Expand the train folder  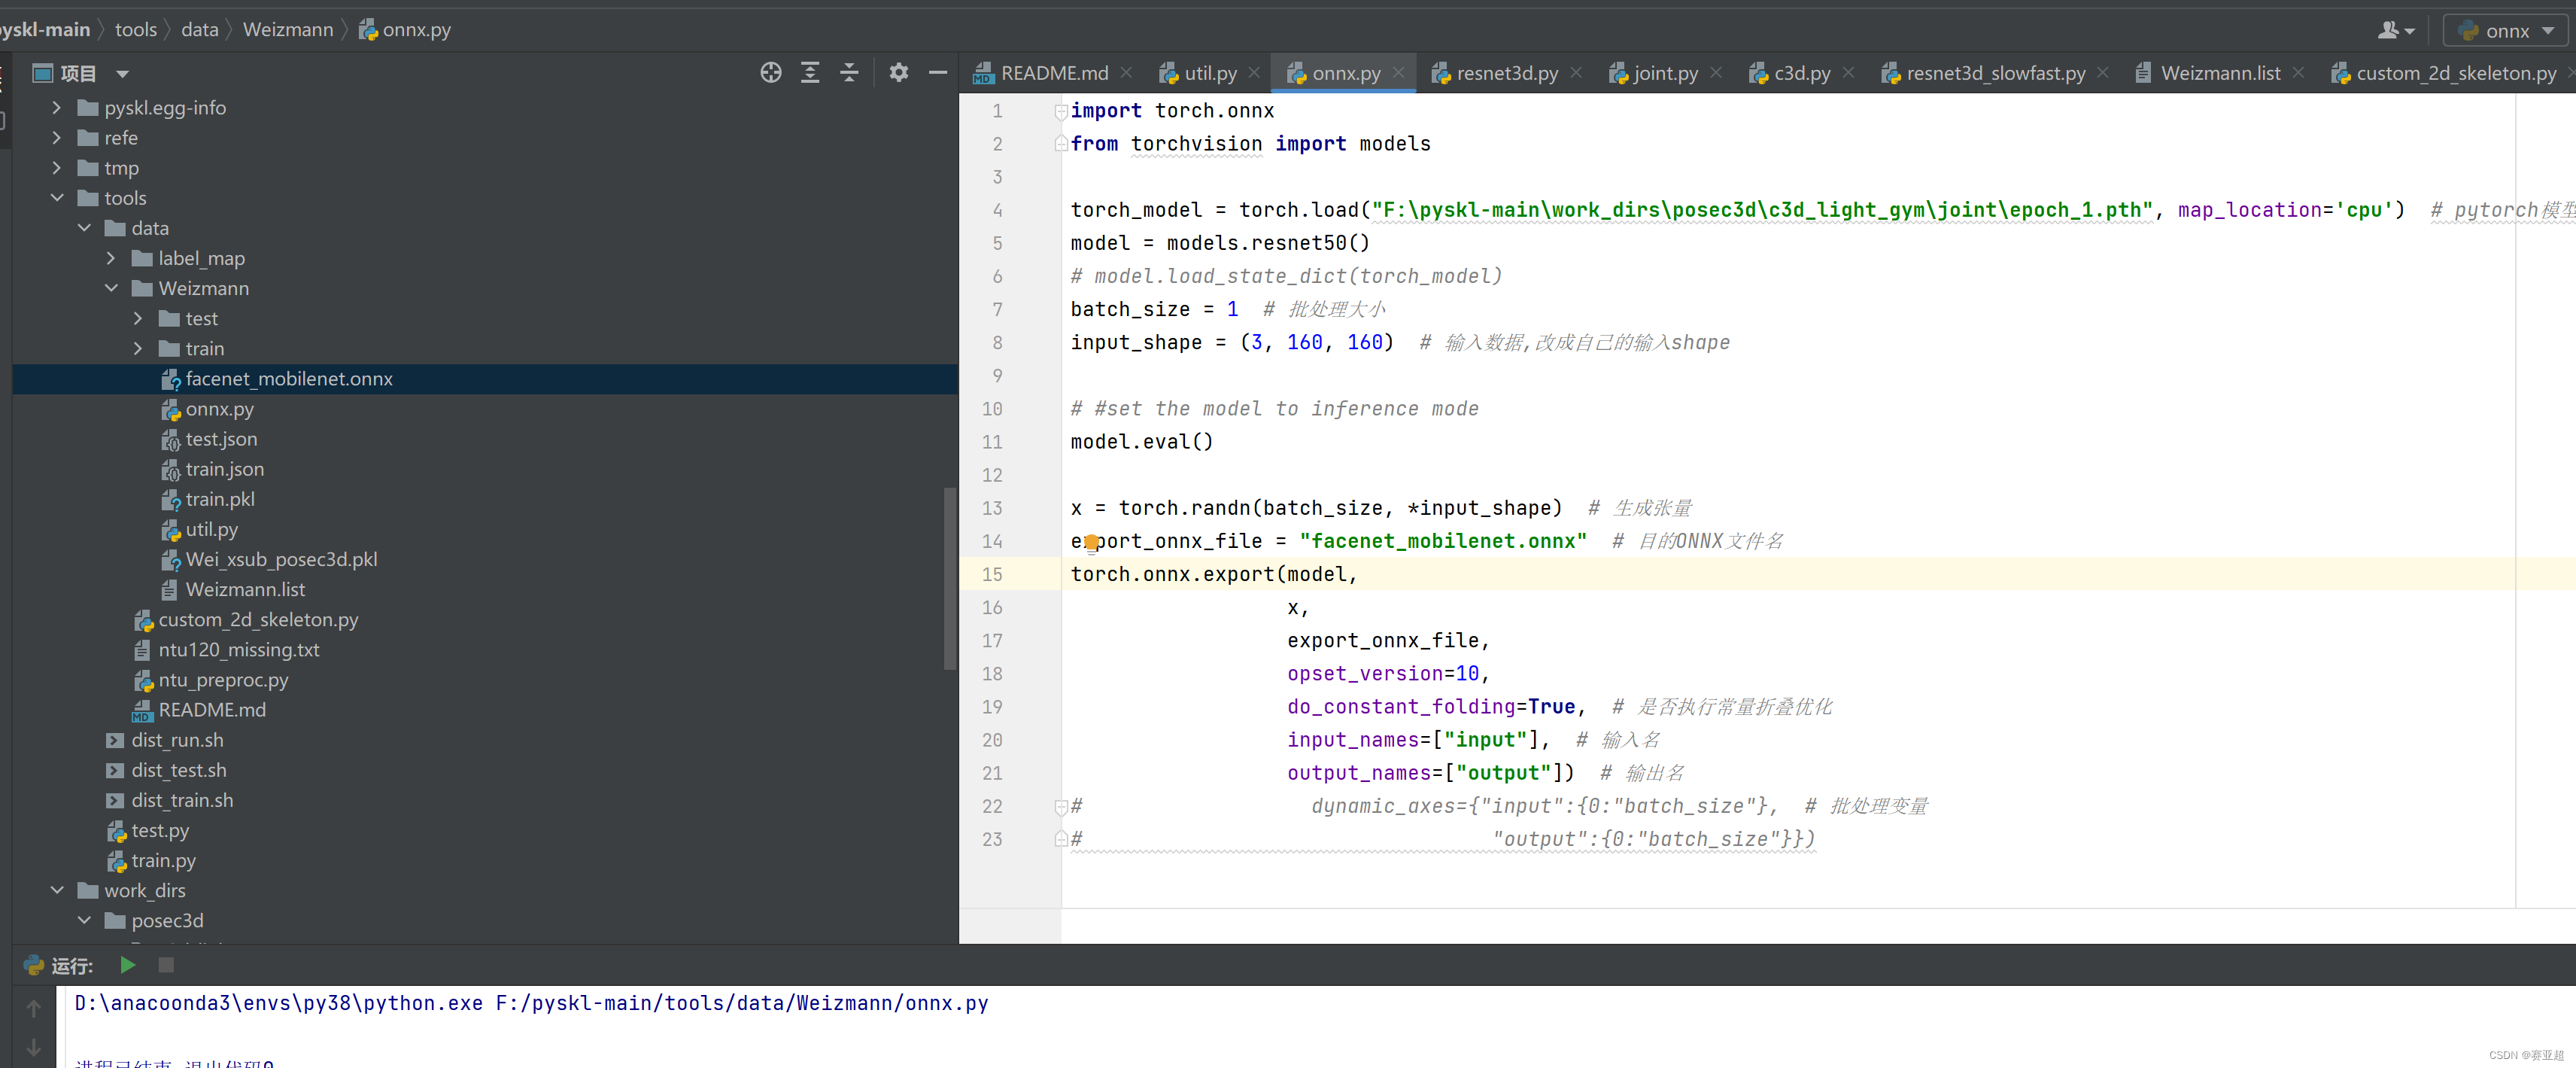[138, 349]
